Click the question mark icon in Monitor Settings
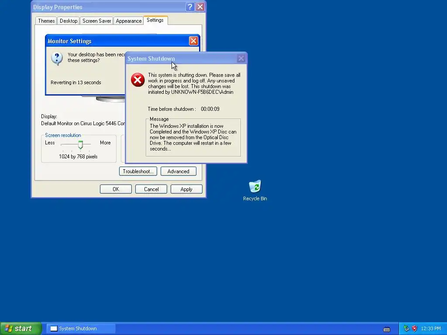Image resolution: width=447 pixels, height=335 pixels. [x=57, y=59]
